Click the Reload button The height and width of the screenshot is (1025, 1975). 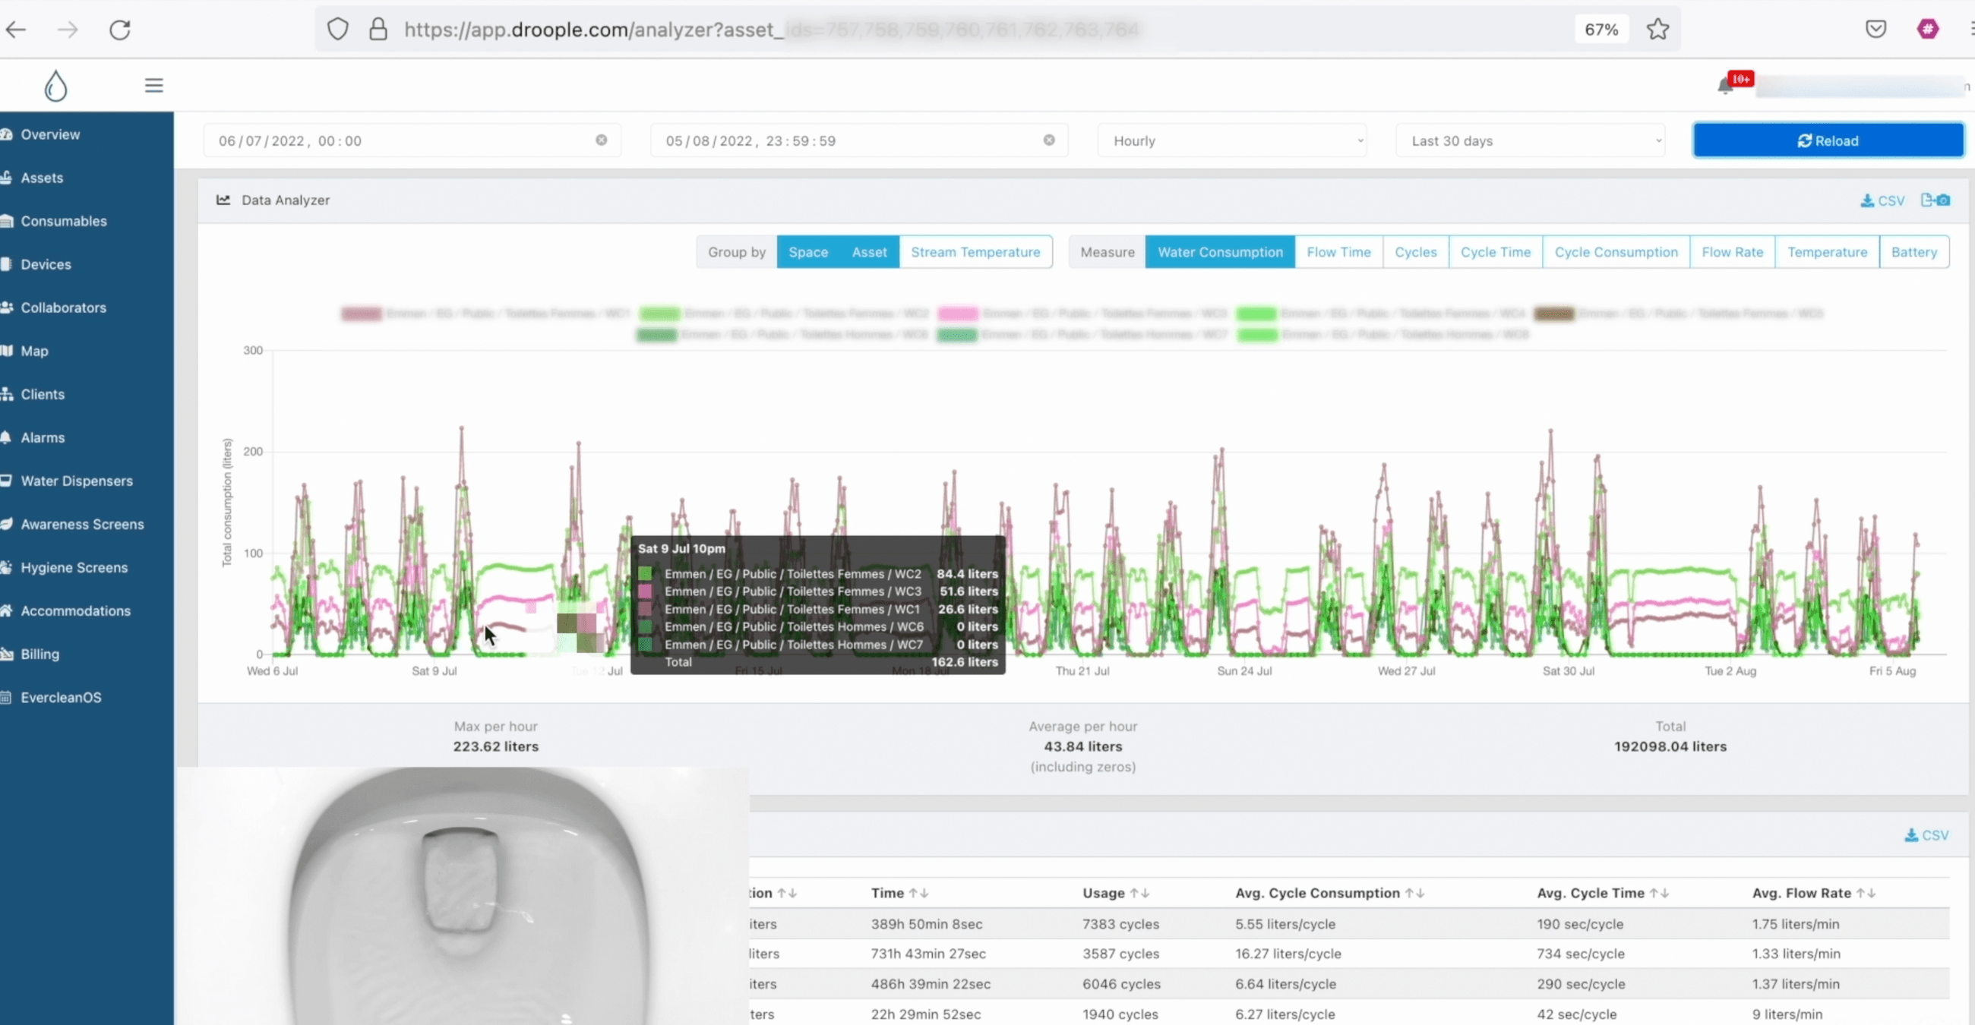(x=1828, y=140)
